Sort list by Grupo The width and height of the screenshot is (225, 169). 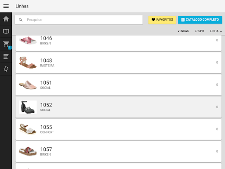point(199,31)
